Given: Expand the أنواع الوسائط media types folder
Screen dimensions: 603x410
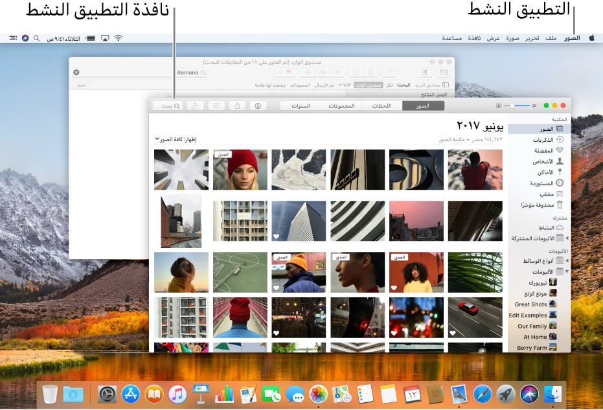Looking at the screenshot, I should click(x=567, y=261).
